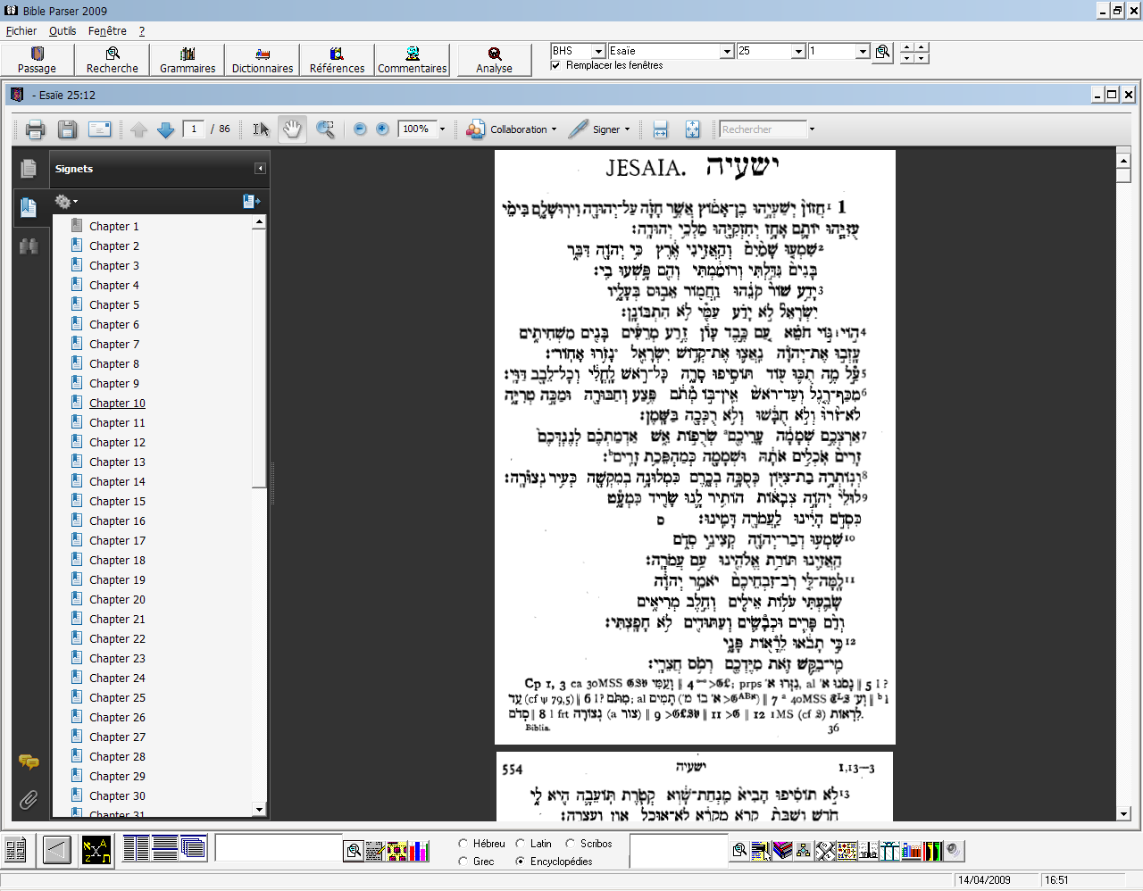The width and height of the screenshot is (1143, 891).
Task: Jump to Chapter 1 bookmark
Action: point(114,227)
